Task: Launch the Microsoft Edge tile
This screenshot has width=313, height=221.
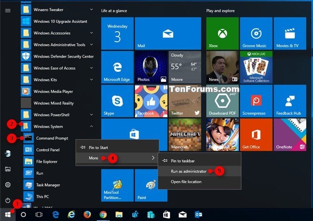Action: (117, 67)
